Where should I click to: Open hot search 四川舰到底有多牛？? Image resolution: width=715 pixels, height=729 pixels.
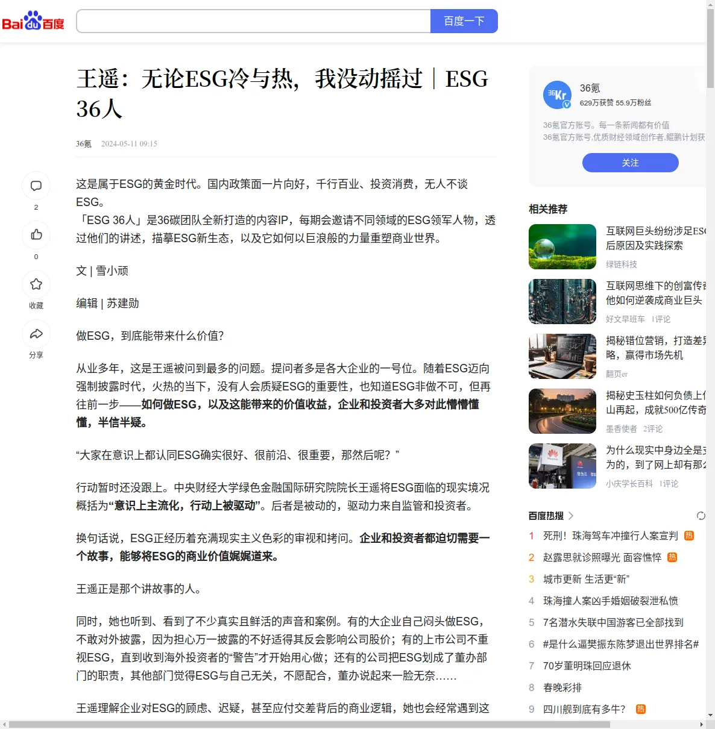[x=584, y=709]
